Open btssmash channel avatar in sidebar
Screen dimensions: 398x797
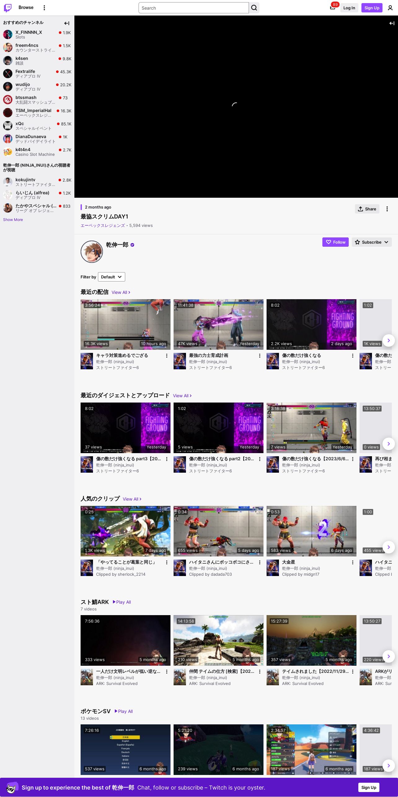point(8,100)
